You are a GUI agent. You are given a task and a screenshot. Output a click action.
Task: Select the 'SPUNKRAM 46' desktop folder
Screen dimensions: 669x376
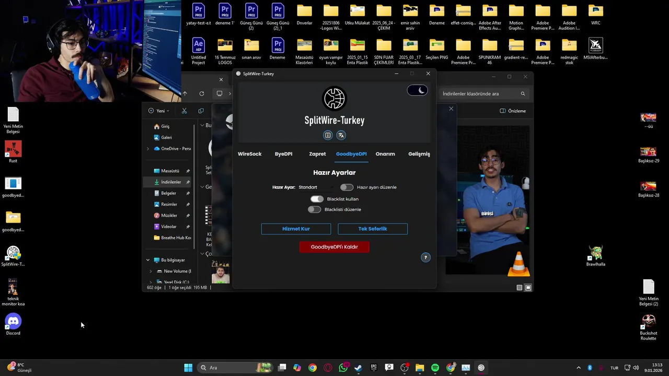pos(490,51)
